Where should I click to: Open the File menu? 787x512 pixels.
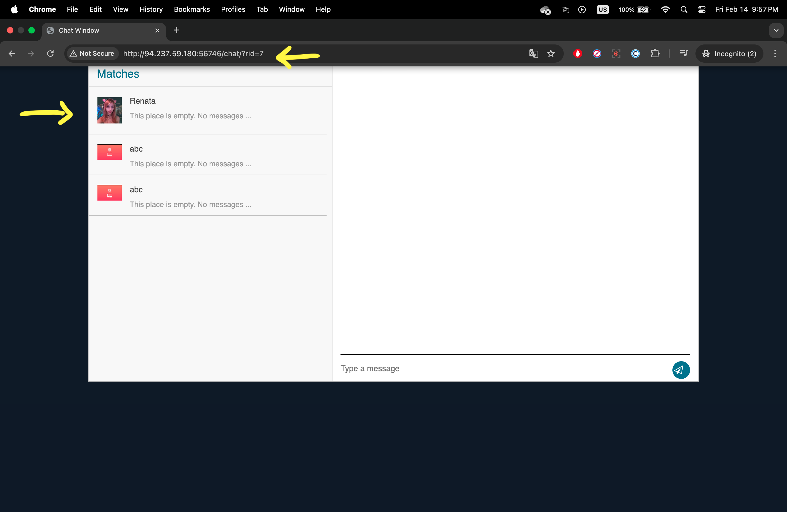73,9
